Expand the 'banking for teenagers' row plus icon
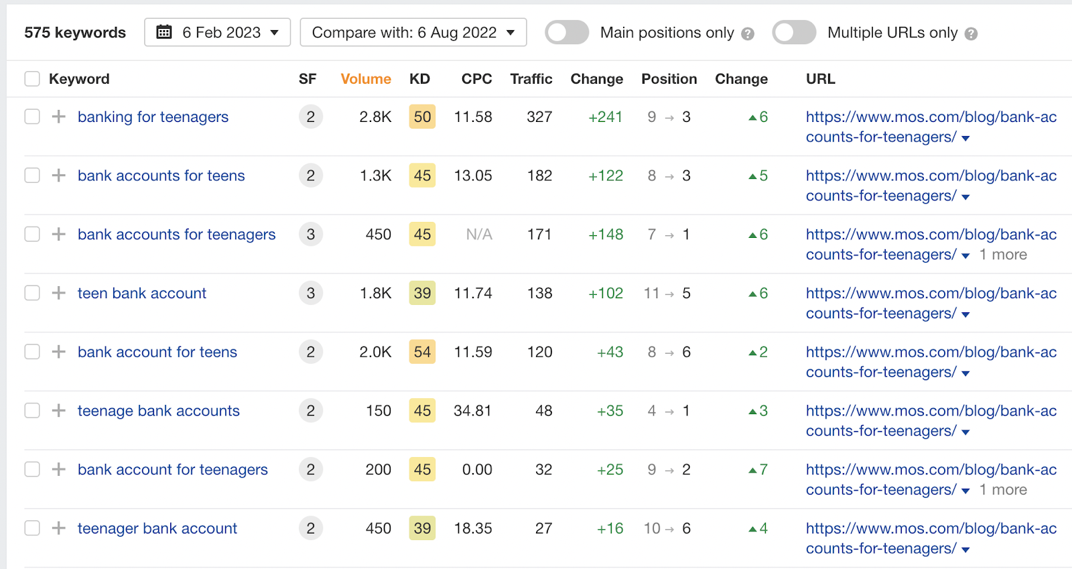The width and height of the screenshot is (1072, 569). tap(59, 117)
